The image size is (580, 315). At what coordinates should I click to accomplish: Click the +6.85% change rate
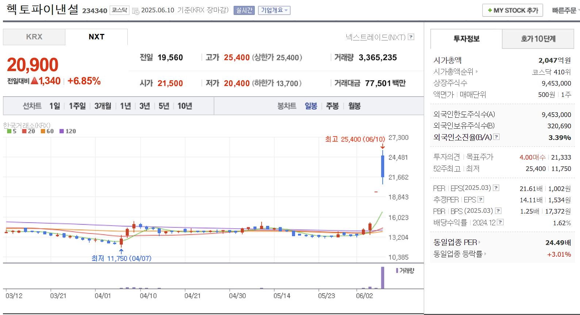[x=84, y=81]
